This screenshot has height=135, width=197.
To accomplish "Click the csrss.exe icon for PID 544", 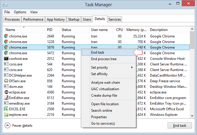I will tap(6, 64).
